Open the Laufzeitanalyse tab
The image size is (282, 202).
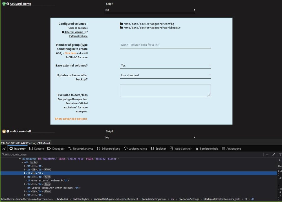click(x=135, y=149)
